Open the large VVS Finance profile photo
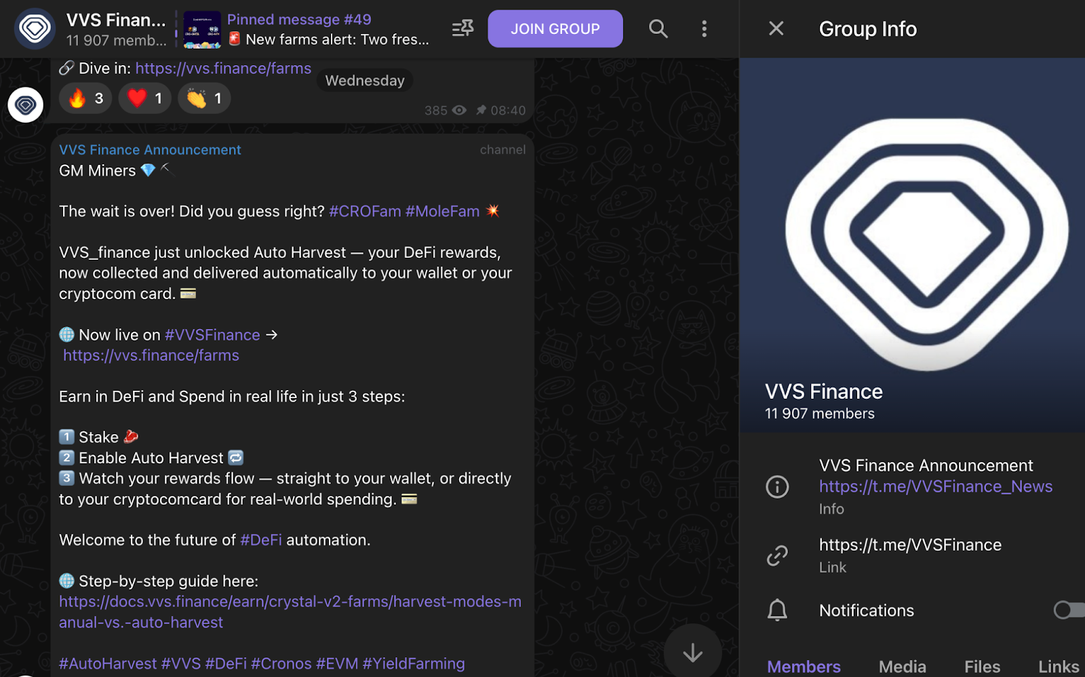 pos(912,245)
